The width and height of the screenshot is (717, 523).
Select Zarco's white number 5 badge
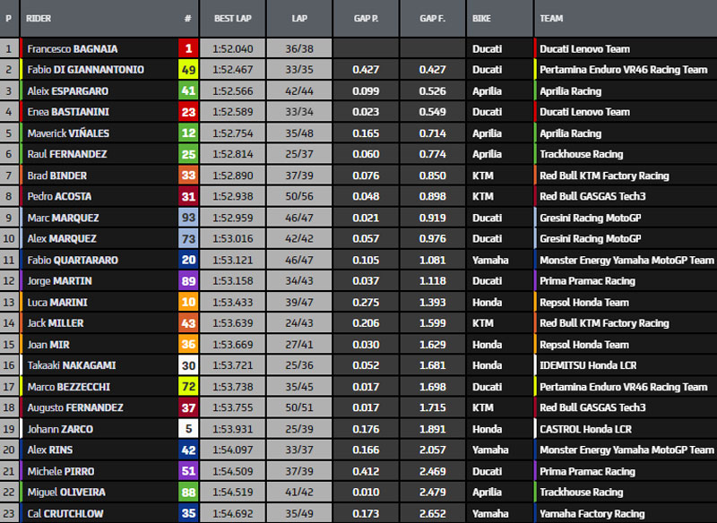point(188,429)
